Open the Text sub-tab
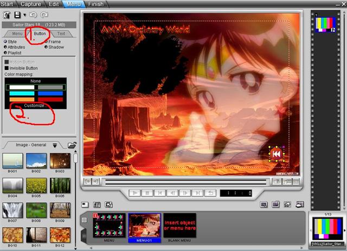347x251 pixels. [x=61, y=34]
